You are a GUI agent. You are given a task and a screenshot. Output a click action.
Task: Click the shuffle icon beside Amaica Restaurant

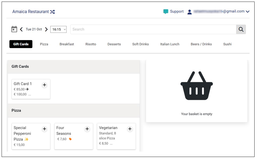coord(52,12)
